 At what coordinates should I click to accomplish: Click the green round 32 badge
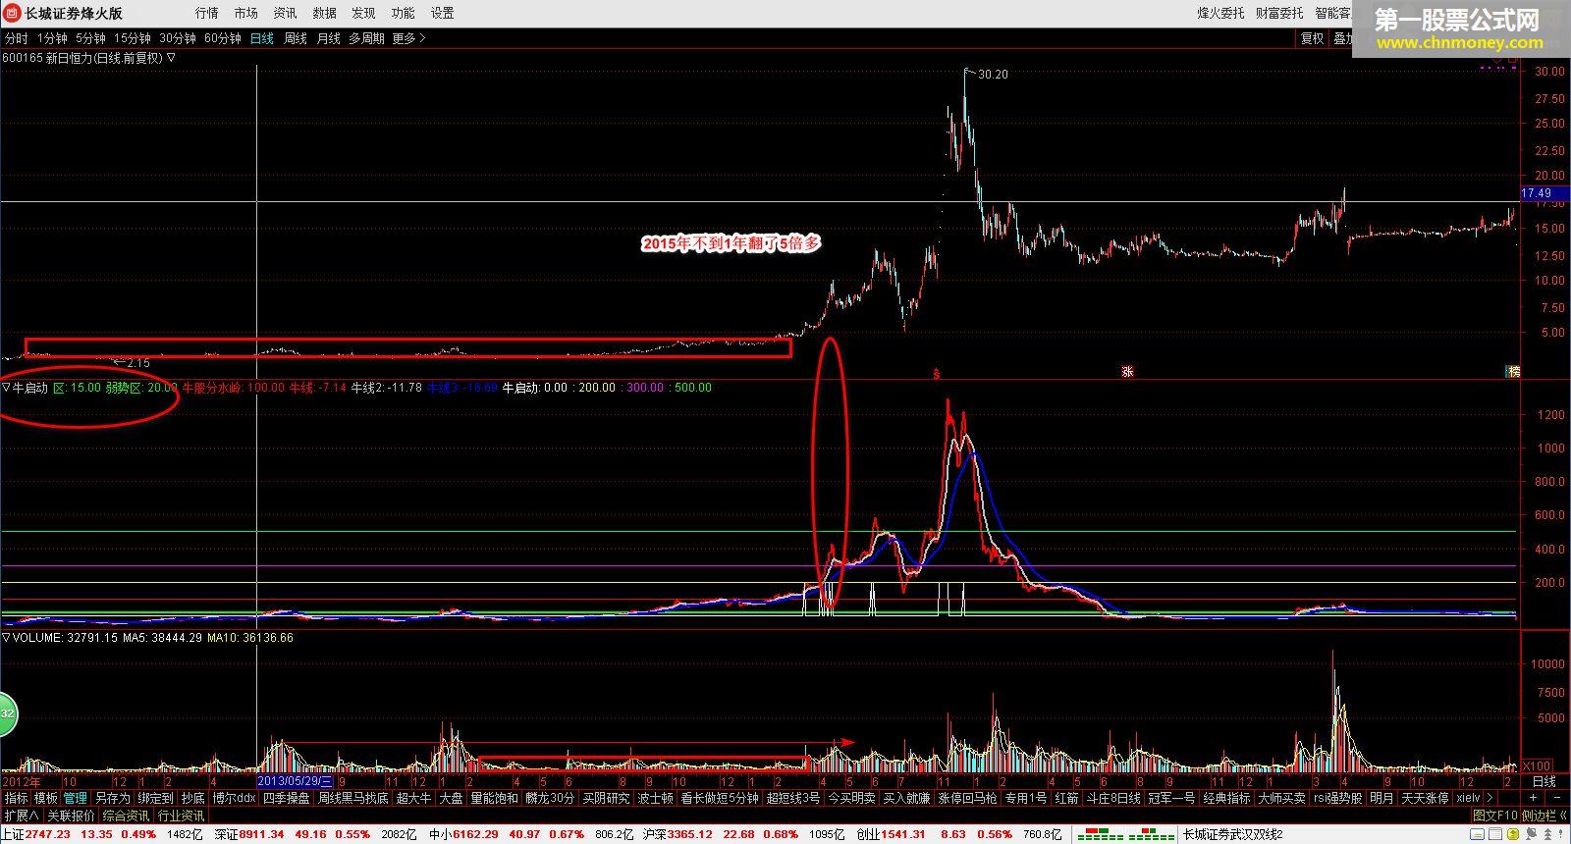[6, 713]
